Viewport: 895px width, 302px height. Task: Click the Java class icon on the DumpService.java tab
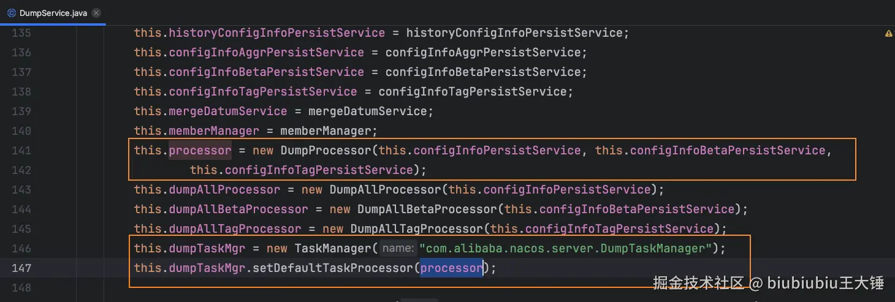(12, 13)
